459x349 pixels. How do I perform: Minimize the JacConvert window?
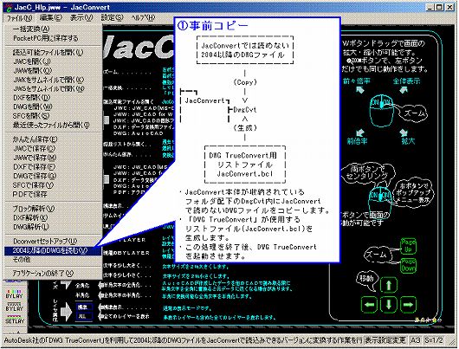(430, 7)
